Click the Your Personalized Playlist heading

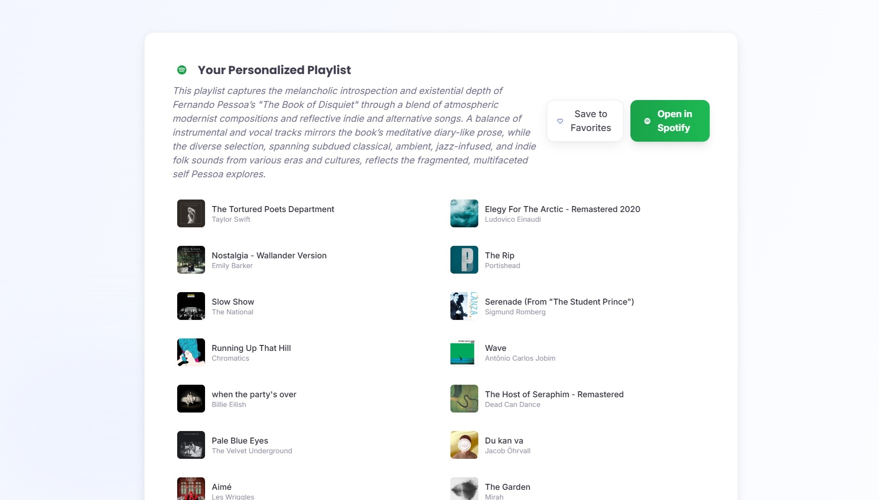tap(274, 70)
